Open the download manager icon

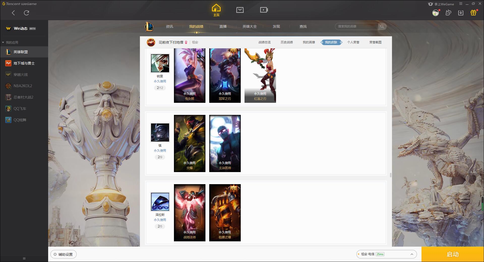[461, 13]
